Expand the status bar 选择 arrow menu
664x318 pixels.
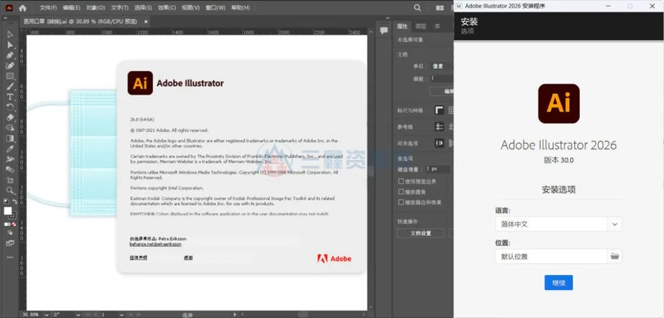click(235, 315)
